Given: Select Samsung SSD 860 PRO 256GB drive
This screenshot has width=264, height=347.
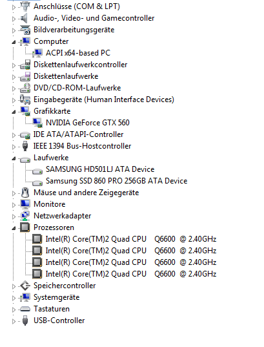Looking at the screenshot, I should [116, 181].
